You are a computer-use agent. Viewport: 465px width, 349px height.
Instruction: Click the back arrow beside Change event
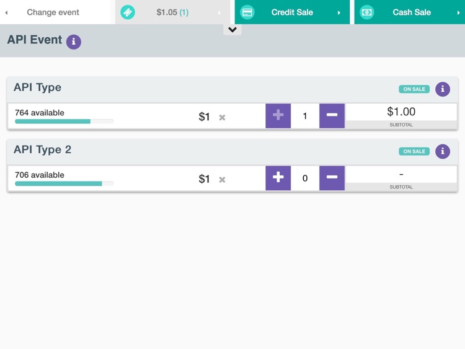pyautogui.click(x=6, y=12)
